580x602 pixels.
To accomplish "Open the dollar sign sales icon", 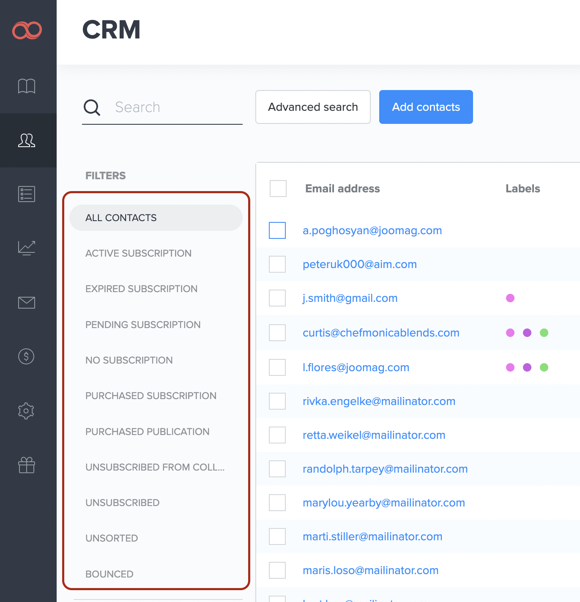I will point(27,356).
